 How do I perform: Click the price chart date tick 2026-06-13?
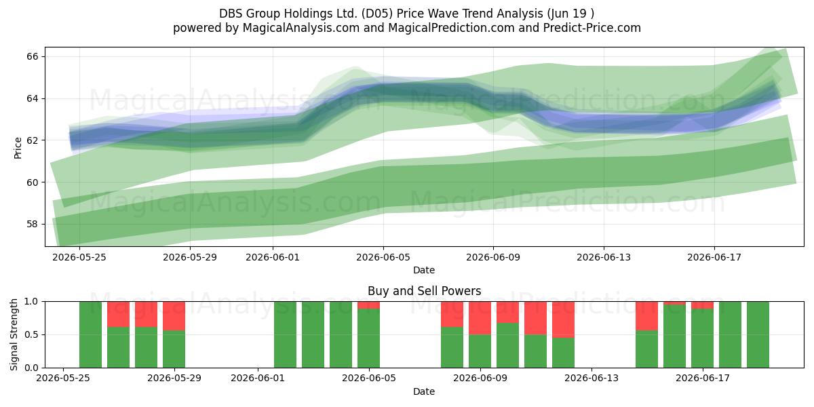(604, 257)
